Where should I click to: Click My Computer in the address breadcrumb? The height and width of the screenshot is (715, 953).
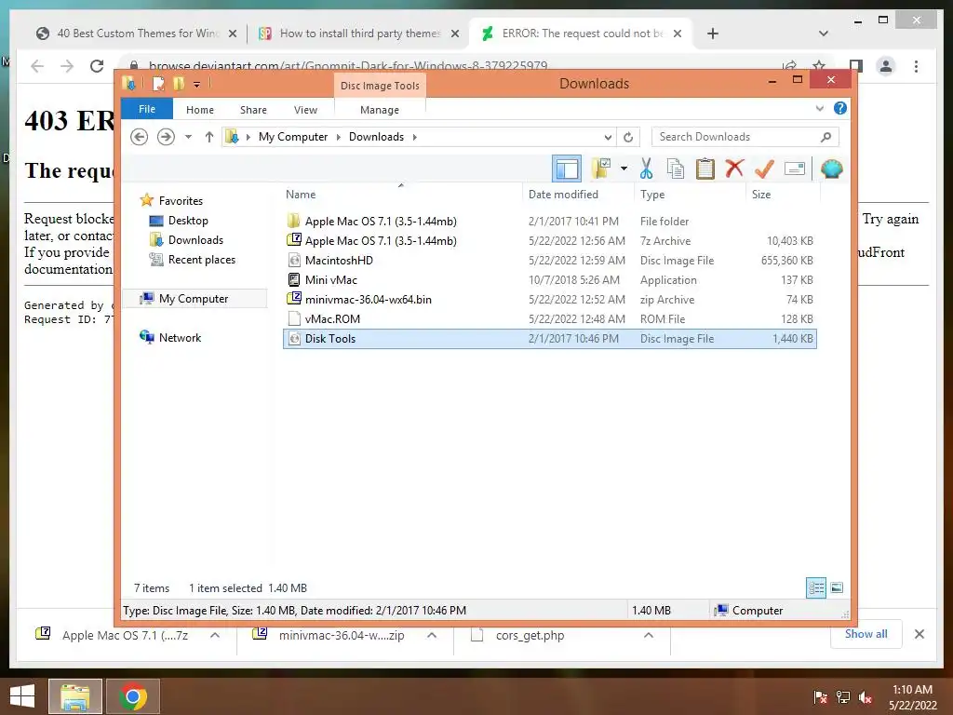tap(293, 137)
